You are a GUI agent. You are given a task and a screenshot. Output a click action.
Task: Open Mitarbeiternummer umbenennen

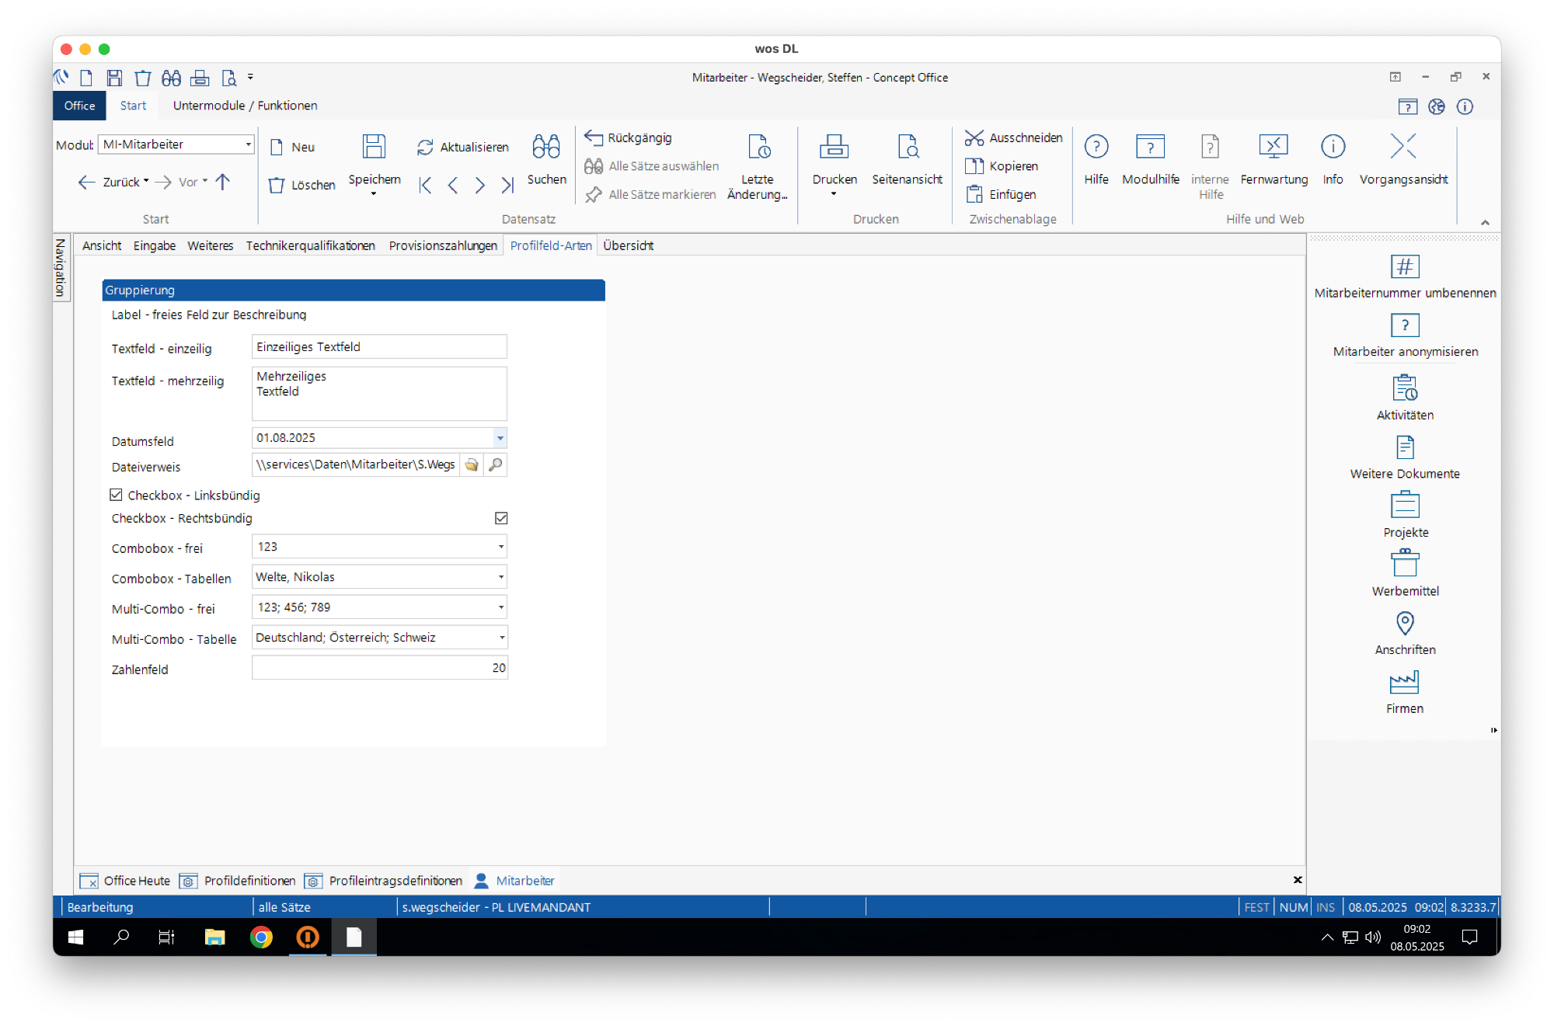pyautogui.click(x=1405, y=276)
